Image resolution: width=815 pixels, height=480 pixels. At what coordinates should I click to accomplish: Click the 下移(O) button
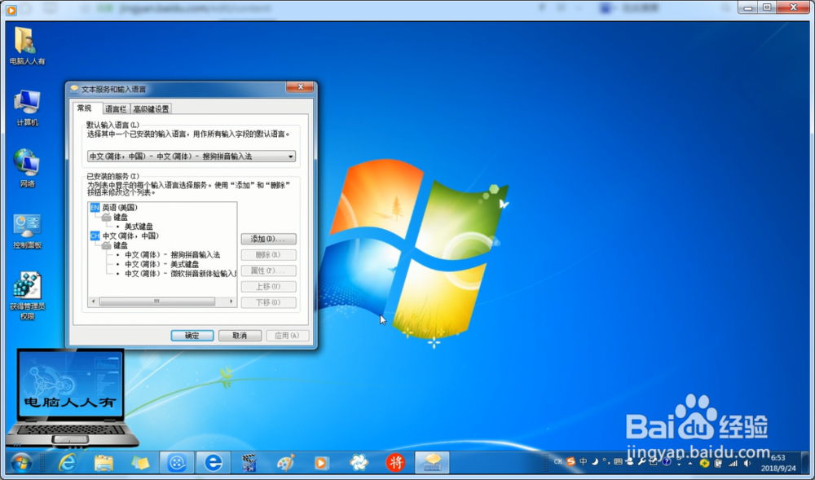tap(269, 302)
